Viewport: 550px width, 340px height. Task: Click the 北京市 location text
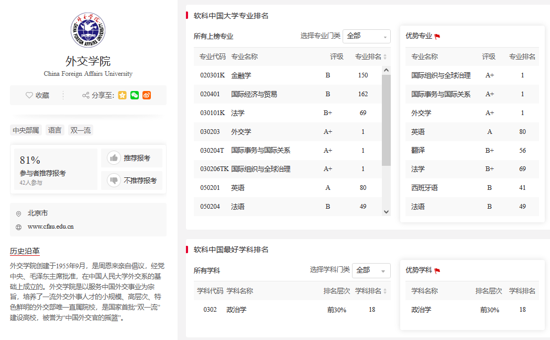tap(38, 213)
